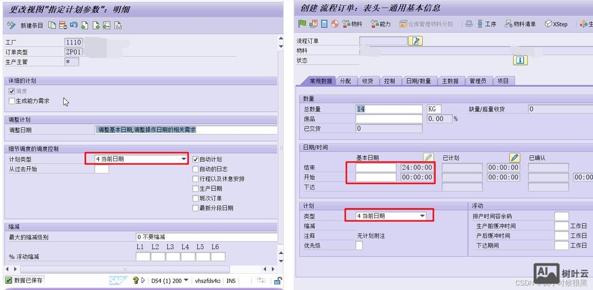Click the 物料 availability check button
Screen dimensions: 593x290
pos(352,24)
